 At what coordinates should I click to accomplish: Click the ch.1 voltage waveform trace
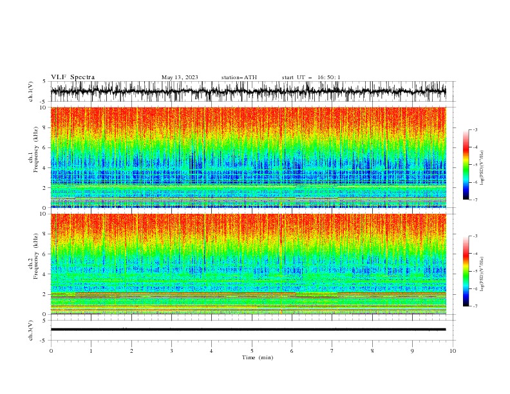tap(248, 91)
